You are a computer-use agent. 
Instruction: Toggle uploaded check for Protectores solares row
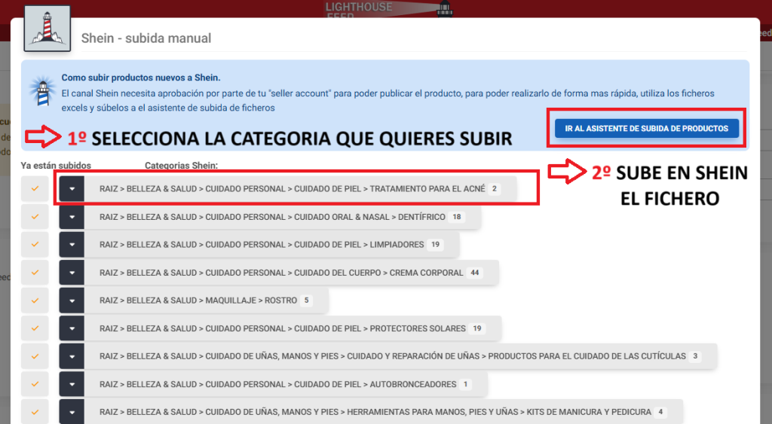[x=35, y=328]
